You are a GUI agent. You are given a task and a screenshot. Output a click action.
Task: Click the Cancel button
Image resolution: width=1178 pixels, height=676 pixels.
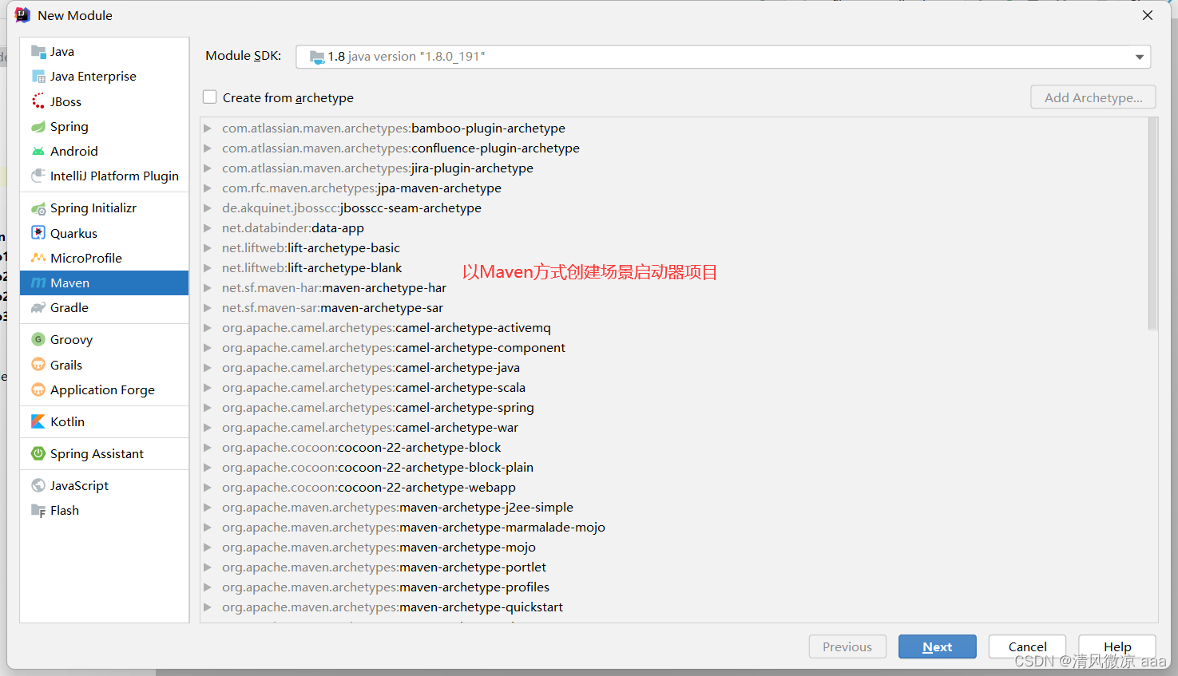(1027, 646)
